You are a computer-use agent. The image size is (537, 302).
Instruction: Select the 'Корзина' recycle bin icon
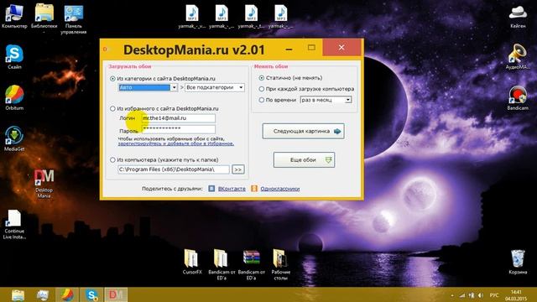(x=518, y=262)
